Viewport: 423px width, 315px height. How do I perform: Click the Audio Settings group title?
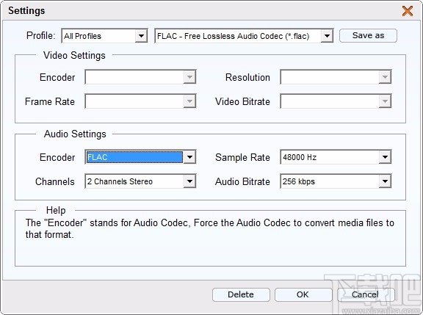[75, 134]
